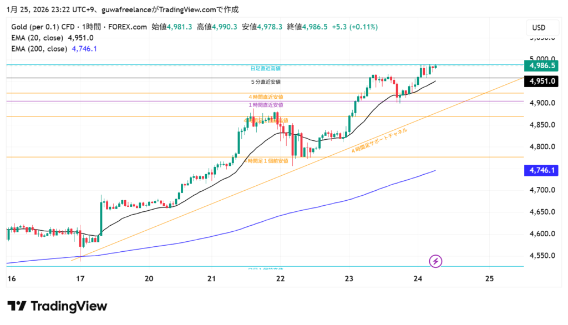Select the 日足直近高値 horizontal line label
Screen dimensions: 568x325
pos(265,68)
